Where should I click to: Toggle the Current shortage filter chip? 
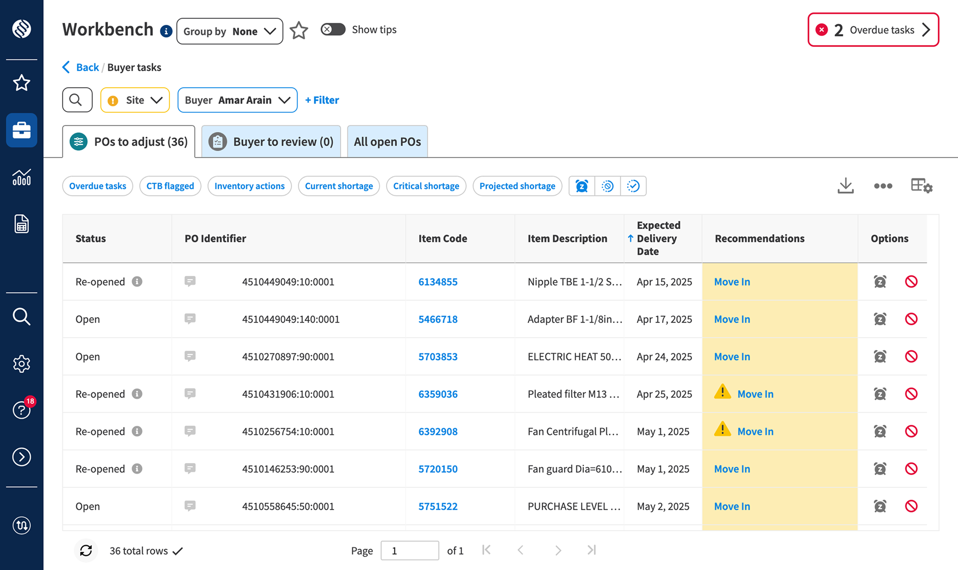point(339,186)
